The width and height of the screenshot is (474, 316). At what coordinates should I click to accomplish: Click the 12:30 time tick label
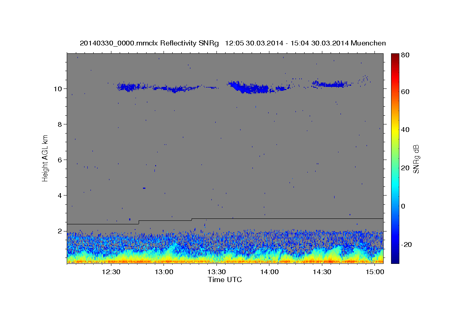(111, 272)
